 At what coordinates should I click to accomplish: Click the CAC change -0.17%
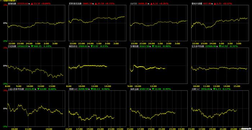click(226, 89)
